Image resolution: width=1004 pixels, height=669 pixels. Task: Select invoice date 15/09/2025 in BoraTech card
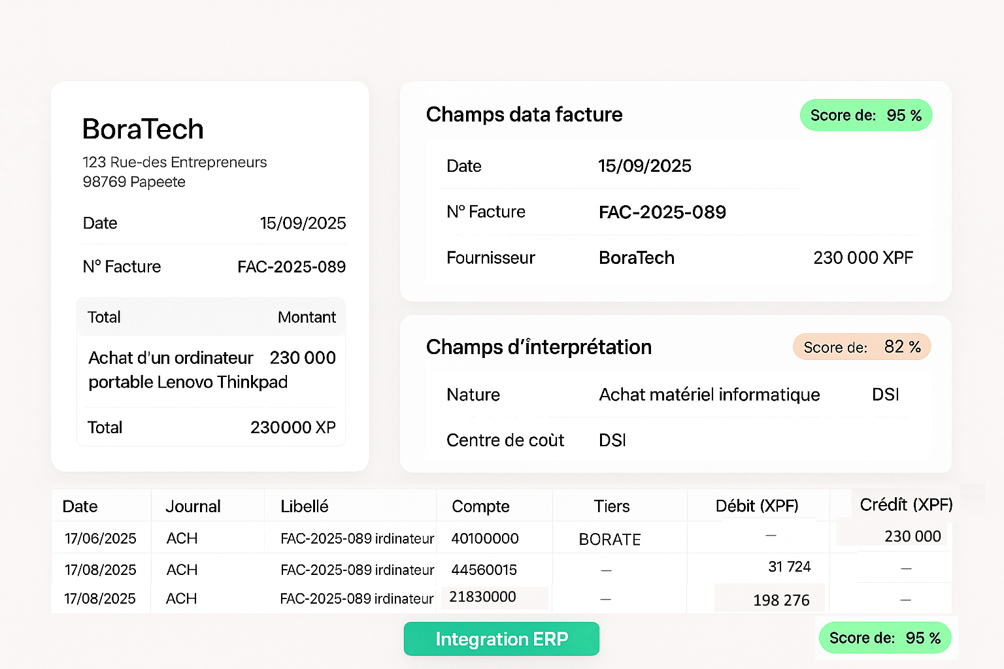click(x=303, y=223)
